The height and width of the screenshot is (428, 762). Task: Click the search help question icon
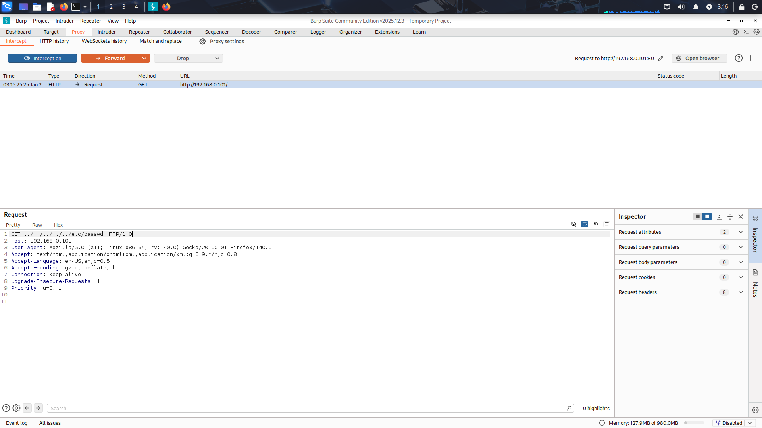[6, 408]
